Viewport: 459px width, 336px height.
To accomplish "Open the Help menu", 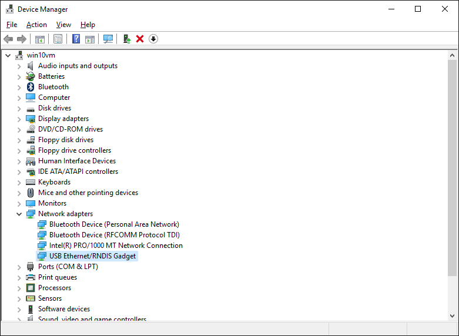I will pos(88,25).
